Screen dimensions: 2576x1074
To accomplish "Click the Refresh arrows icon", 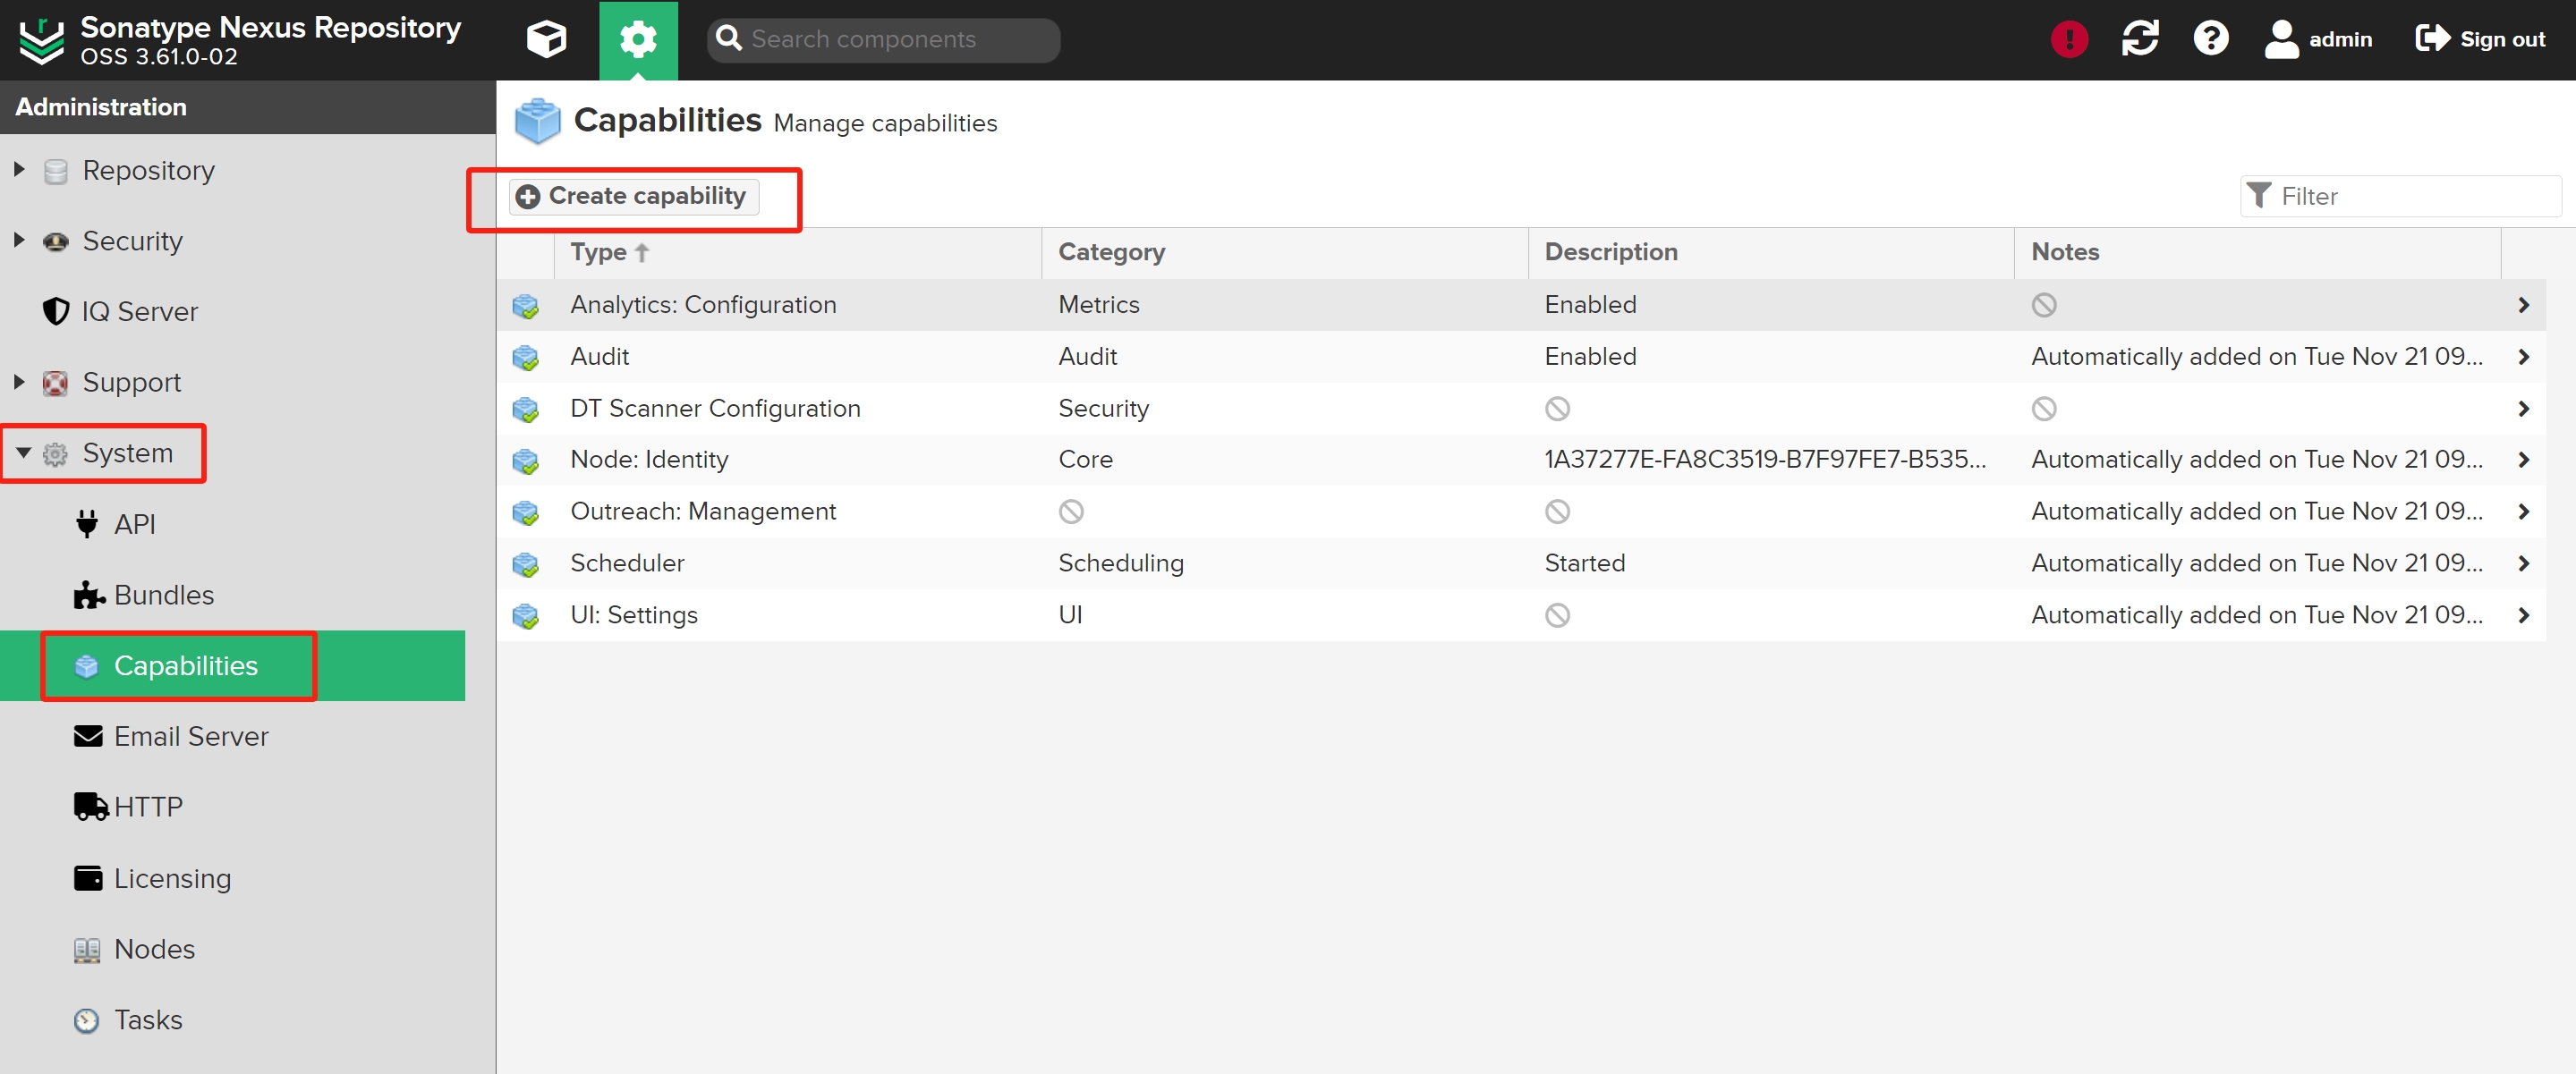I will (2139, 39).
